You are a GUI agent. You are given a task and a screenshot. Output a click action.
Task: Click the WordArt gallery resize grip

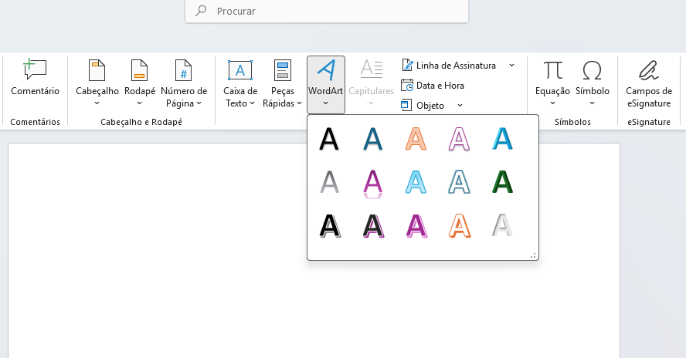click(533, 255)
